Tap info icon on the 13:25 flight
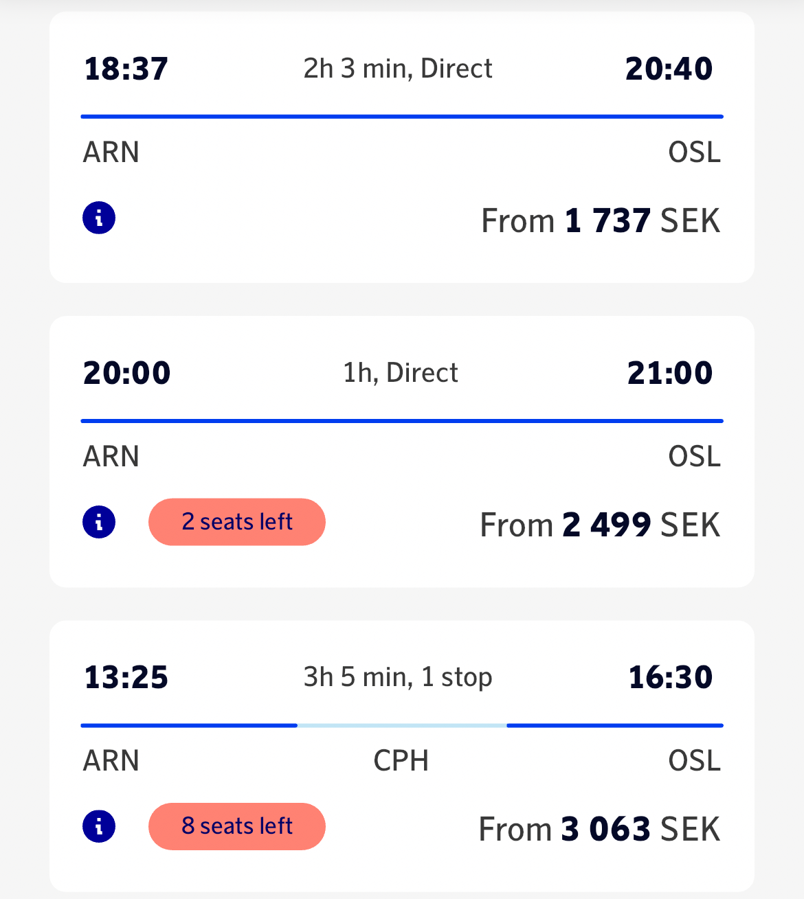804x899 pixels. tap(99, 826)
